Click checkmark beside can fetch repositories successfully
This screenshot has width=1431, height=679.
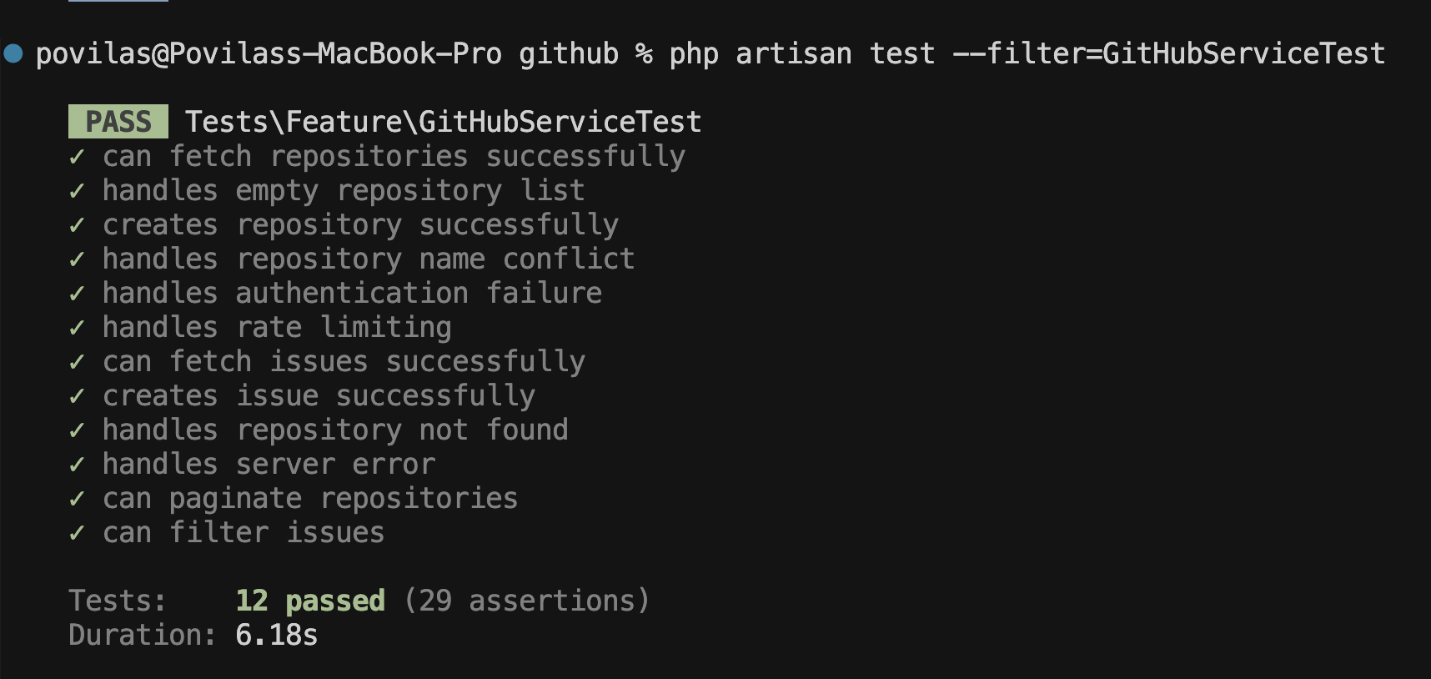coord(77,157)
